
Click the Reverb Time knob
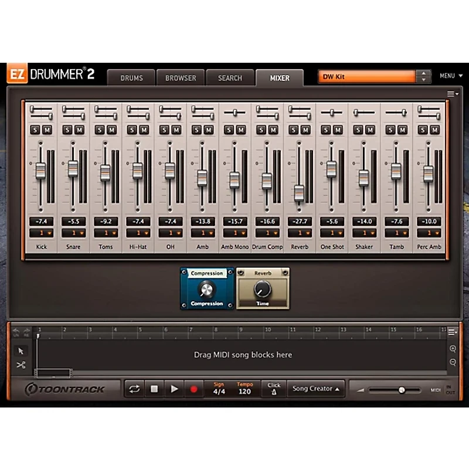coord(262,288)
